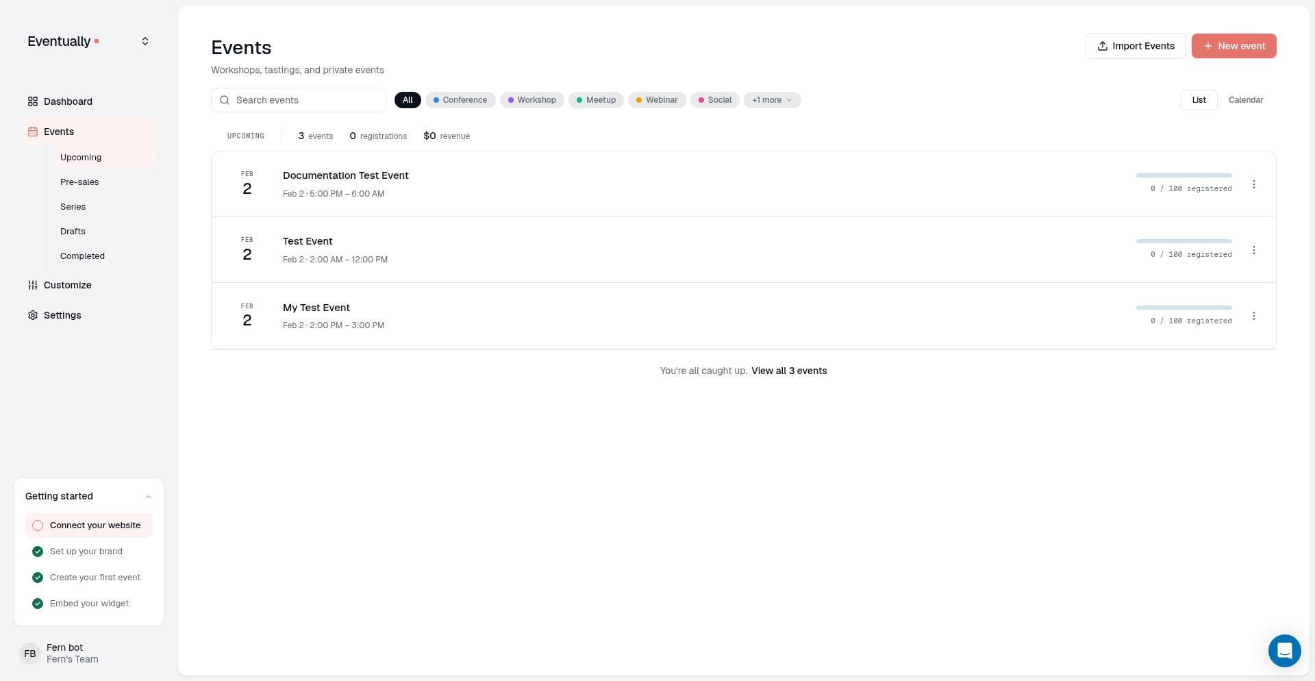1315x681 pixels.
Task: Filter events by Social
Action: coord(715,100)
